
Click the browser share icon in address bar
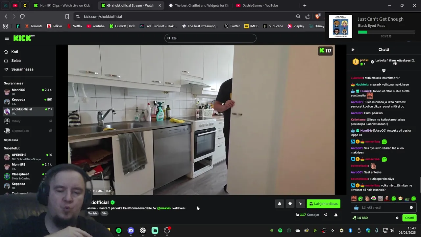point(308,16)
